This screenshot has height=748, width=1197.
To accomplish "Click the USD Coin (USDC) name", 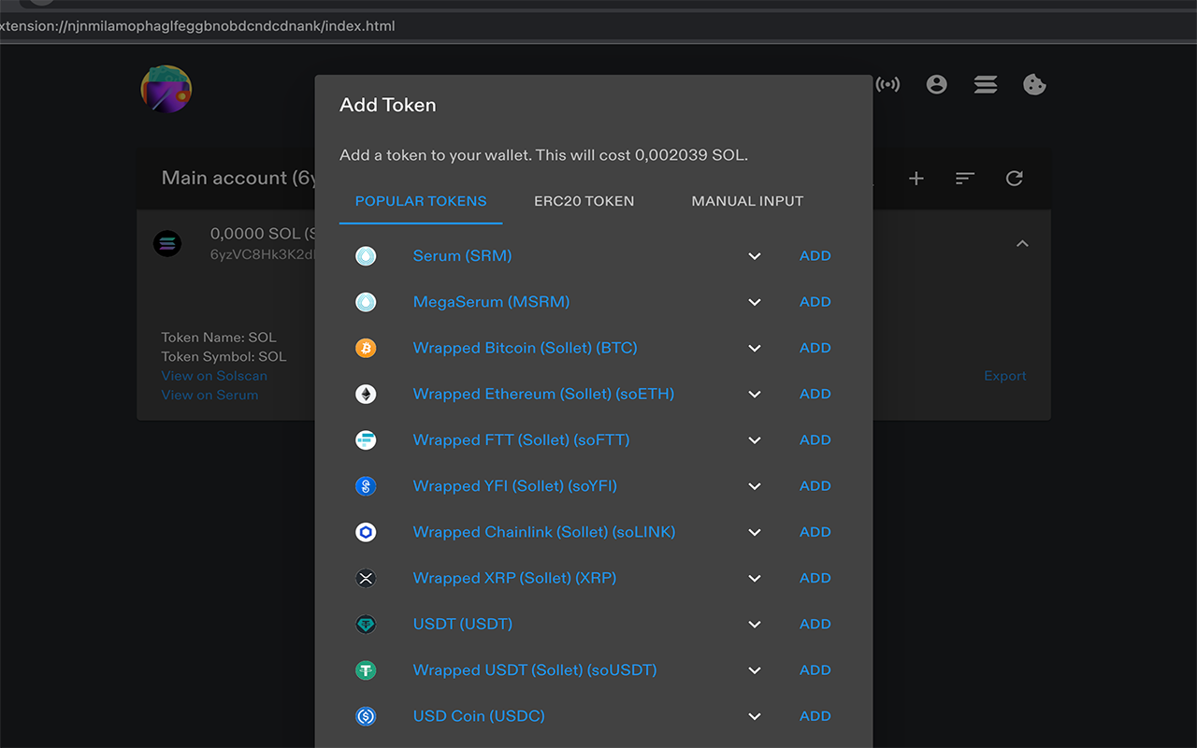I will pos(479,716).
